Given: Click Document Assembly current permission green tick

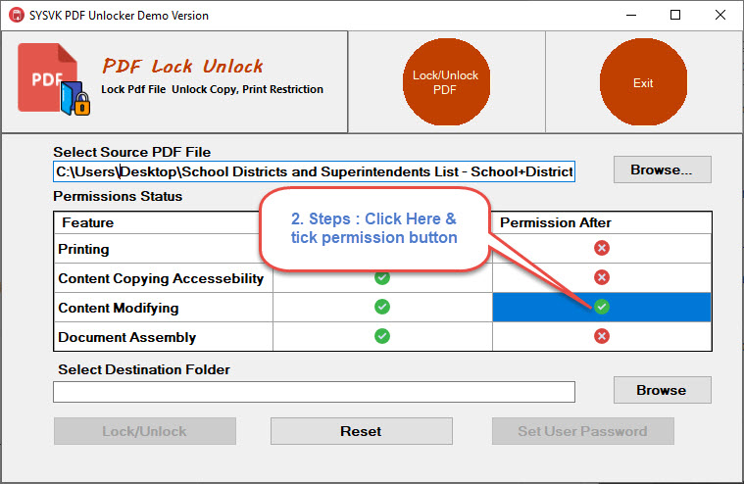Looking at the screenshot, I should pos(382,336).
